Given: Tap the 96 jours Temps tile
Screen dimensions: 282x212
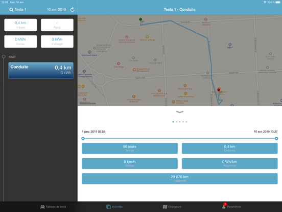Looking at the screenshot, I should click(129, 149).
